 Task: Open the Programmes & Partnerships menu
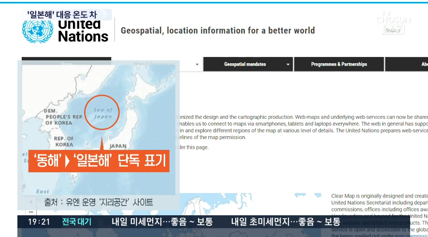(339, 64)
